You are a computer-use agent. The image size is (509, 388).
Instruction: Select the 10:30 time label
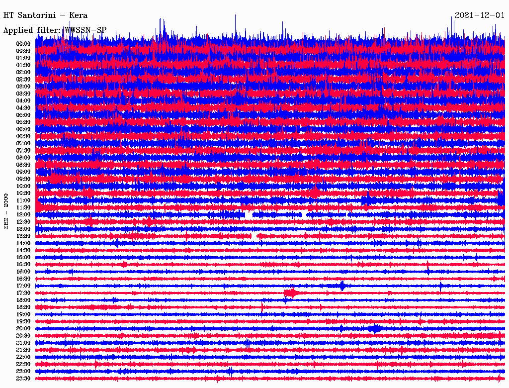pos(23,194)
